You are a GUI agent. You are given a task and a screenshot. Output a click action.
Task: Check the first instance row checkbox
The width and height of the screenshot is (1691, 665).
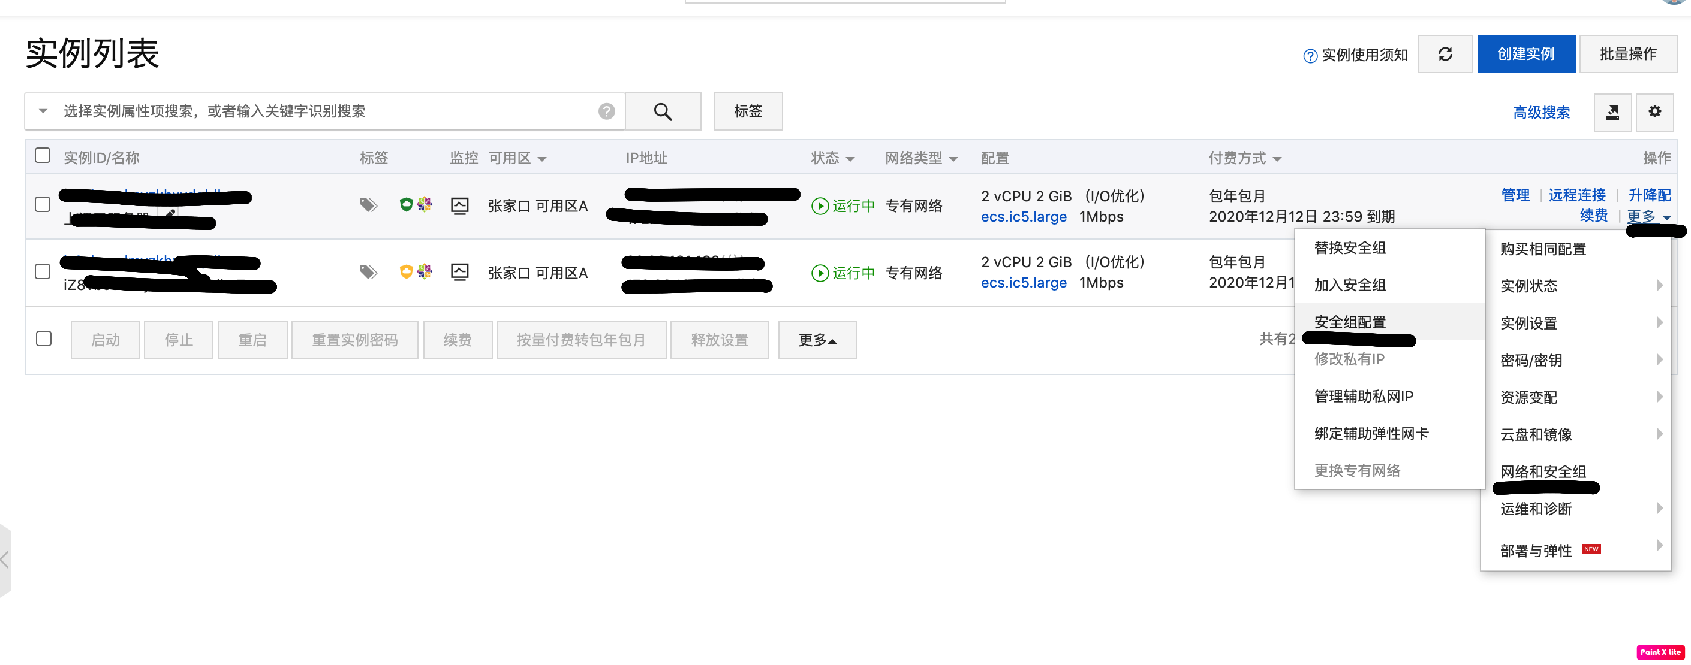click(x=43, y=205)
